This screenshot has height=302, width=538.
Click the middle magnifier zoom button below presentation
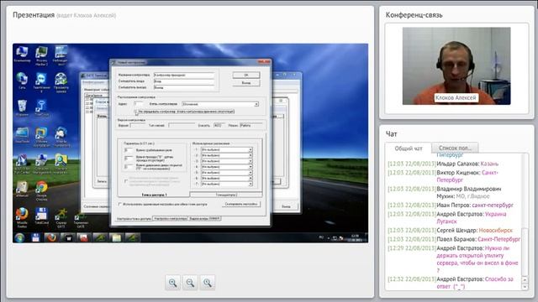190,283
